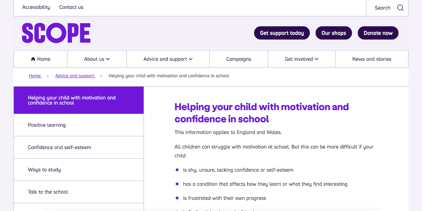
Task: Select the Positive learning sidebar item
Action: tap(47, 125)
